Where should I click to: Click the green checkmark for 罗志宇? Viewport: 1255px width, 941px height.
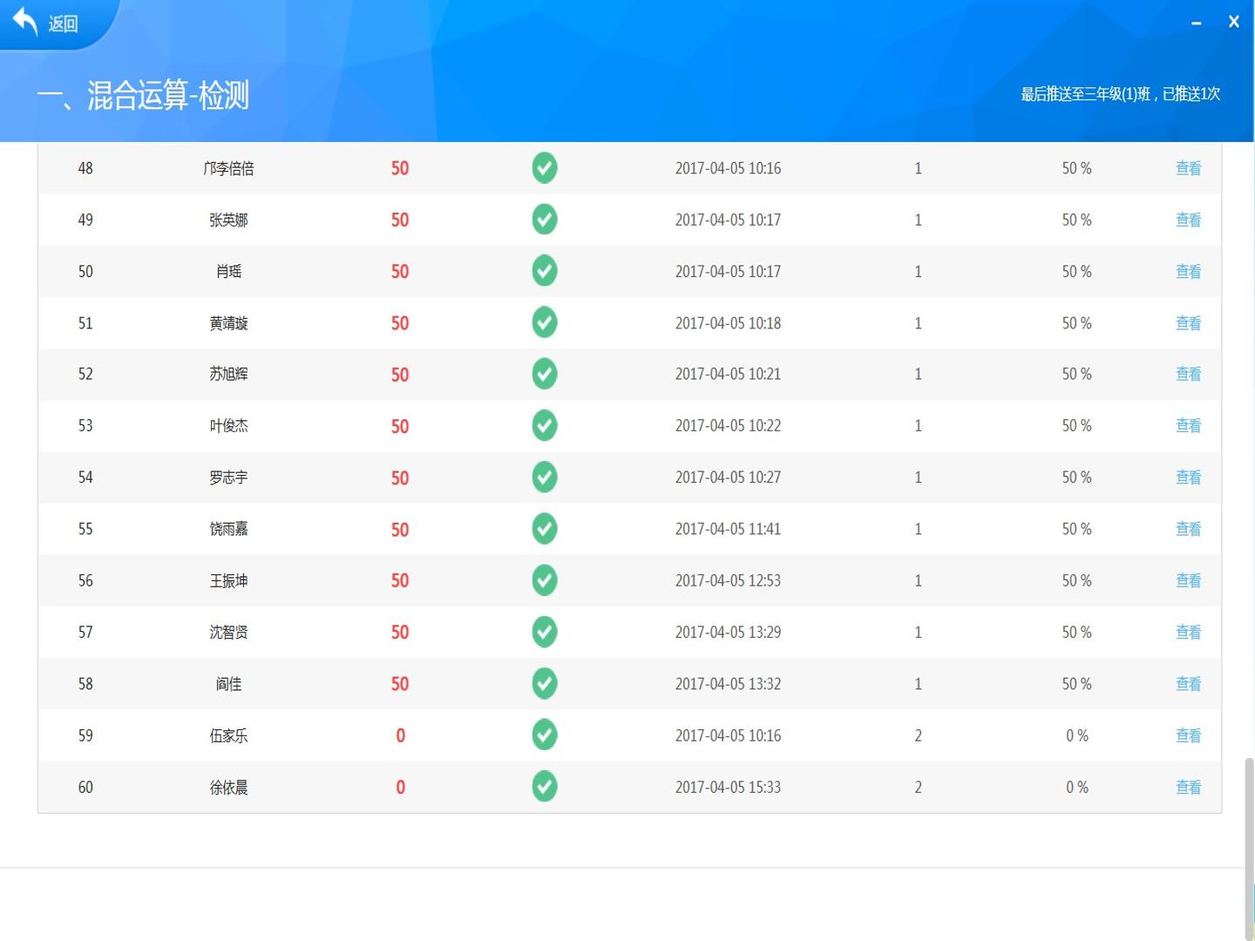[545, 477]
